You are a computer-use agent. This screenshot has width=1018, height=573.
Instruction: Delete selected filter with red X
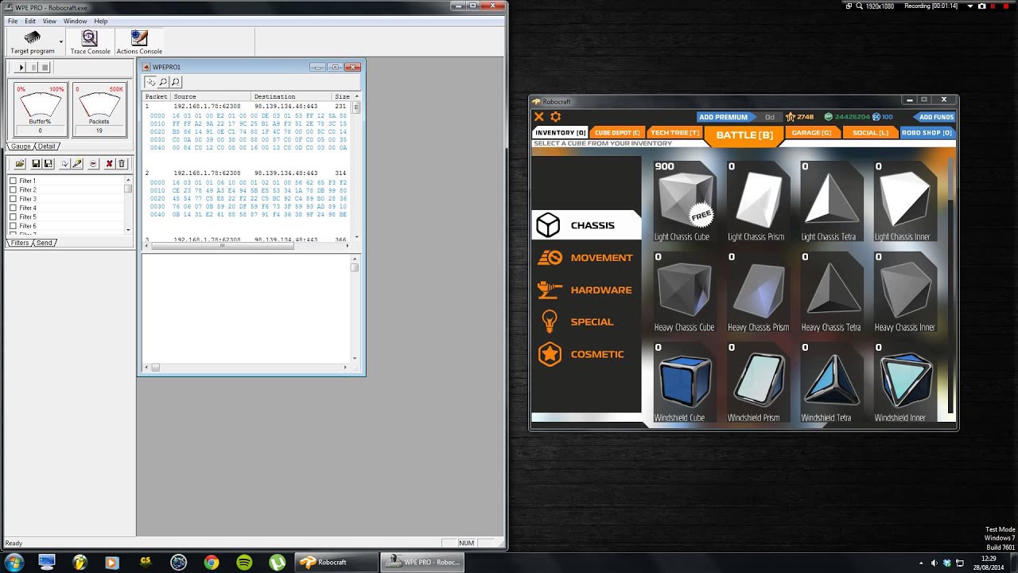110,163
